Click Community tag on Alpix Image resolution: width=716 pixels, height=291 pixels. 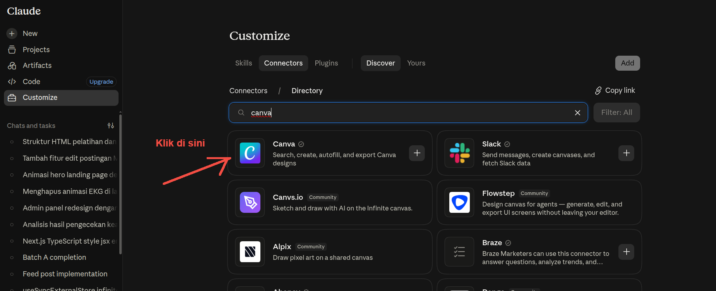pyautogui.click(x=311, y=247)
